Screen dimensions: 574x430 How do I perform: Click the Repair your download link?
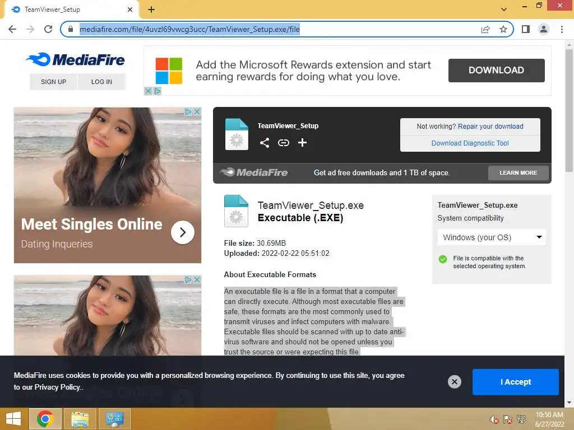[490, 127]
